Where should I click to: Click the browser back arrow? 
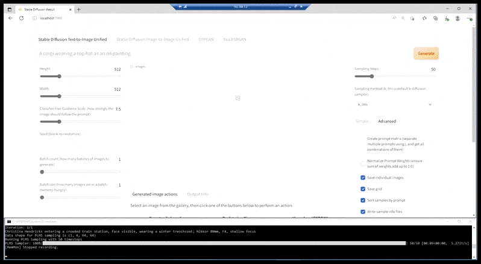10,19
